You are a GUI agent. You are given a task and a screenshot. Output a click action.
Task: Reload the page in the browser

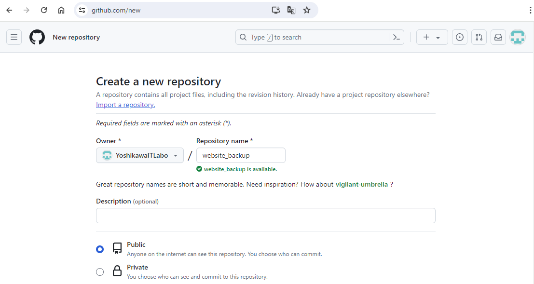(x=44, y=10)
